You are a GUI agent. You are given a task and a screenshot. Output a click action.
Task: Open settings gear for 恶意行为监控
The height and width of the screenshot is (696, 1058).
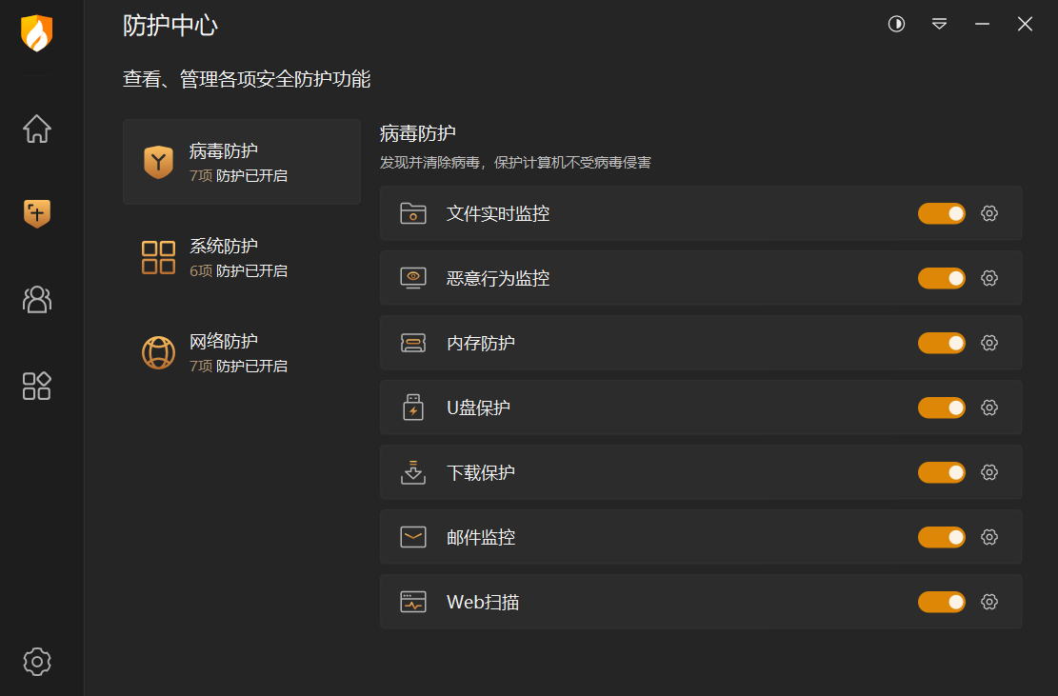click(988, 278)
